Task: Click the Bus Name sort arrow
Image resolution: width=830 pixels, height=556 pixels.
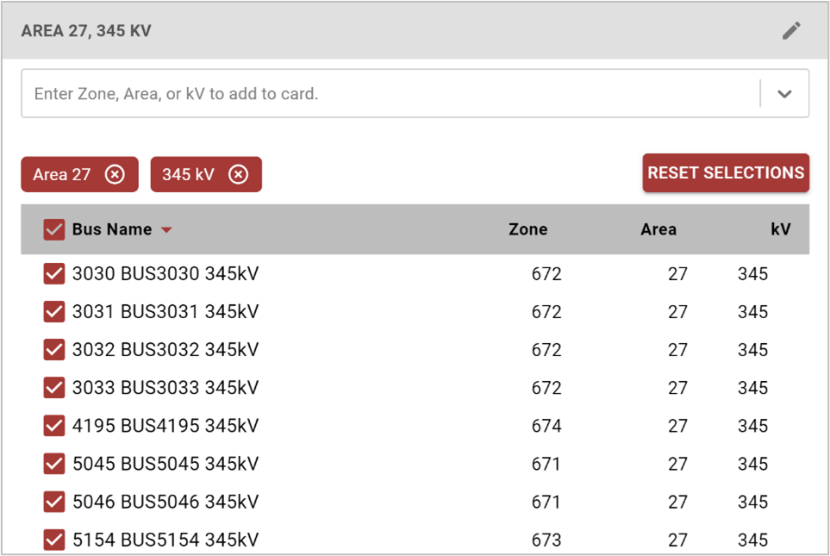Action: [166, 230]
